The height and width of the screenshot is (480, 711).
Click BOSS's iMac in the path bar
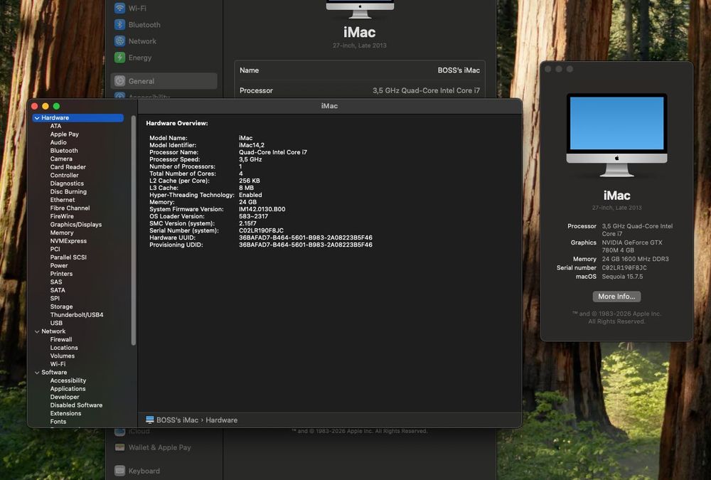click(177, 420)
